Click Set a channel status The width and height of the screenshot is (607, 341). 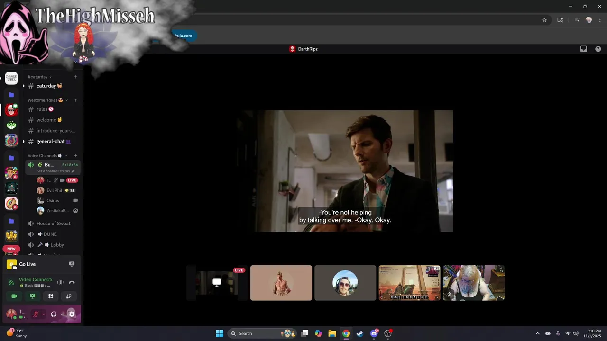tap(55, 171)
